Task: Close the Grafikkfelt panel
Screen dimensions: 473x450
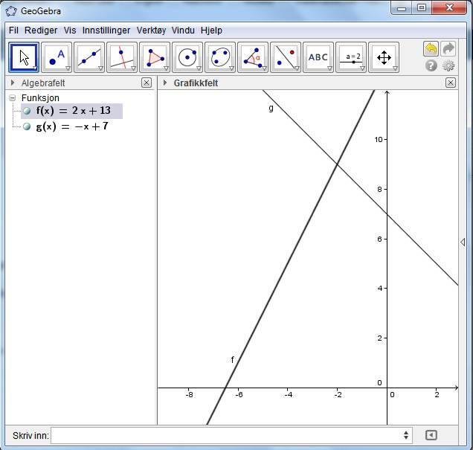Action: click(x=451, y=83)
